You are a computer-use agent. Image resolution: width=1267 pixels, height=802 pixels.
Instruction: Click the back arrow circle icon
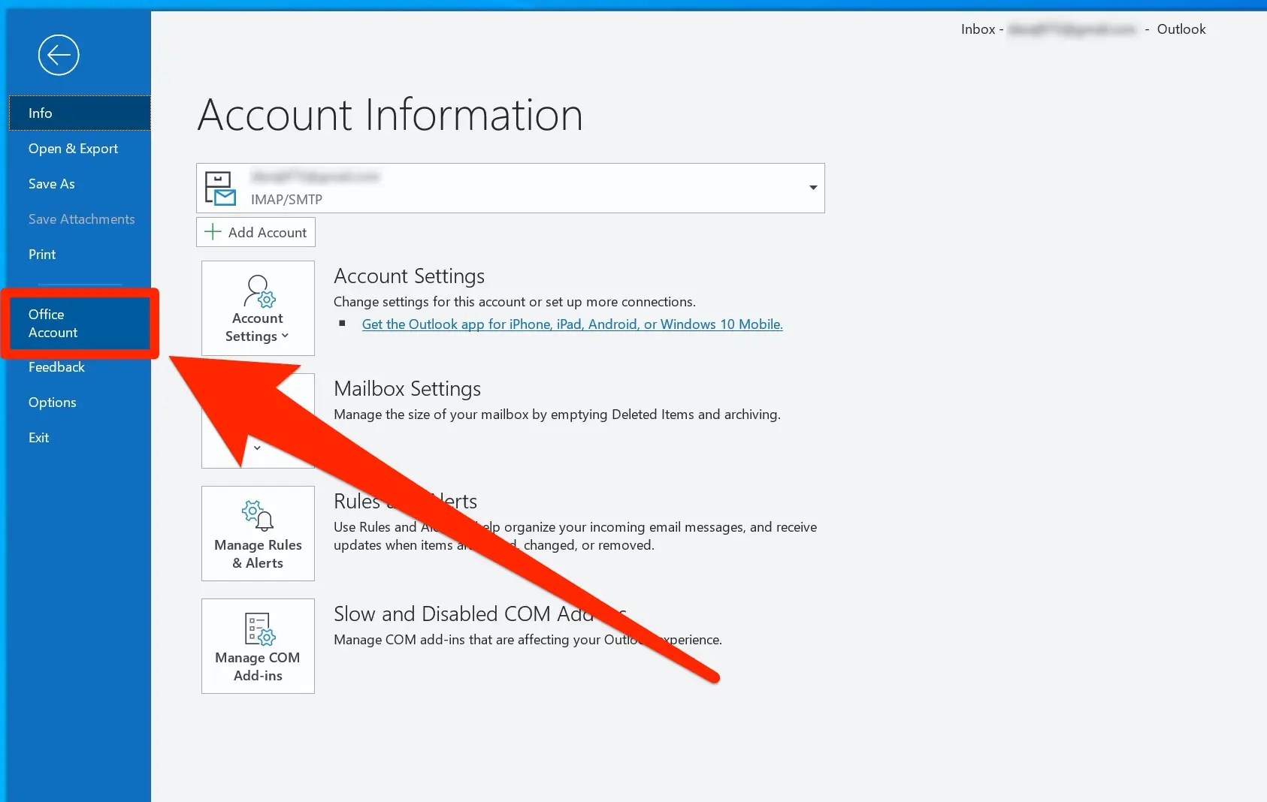click(59, 55)
